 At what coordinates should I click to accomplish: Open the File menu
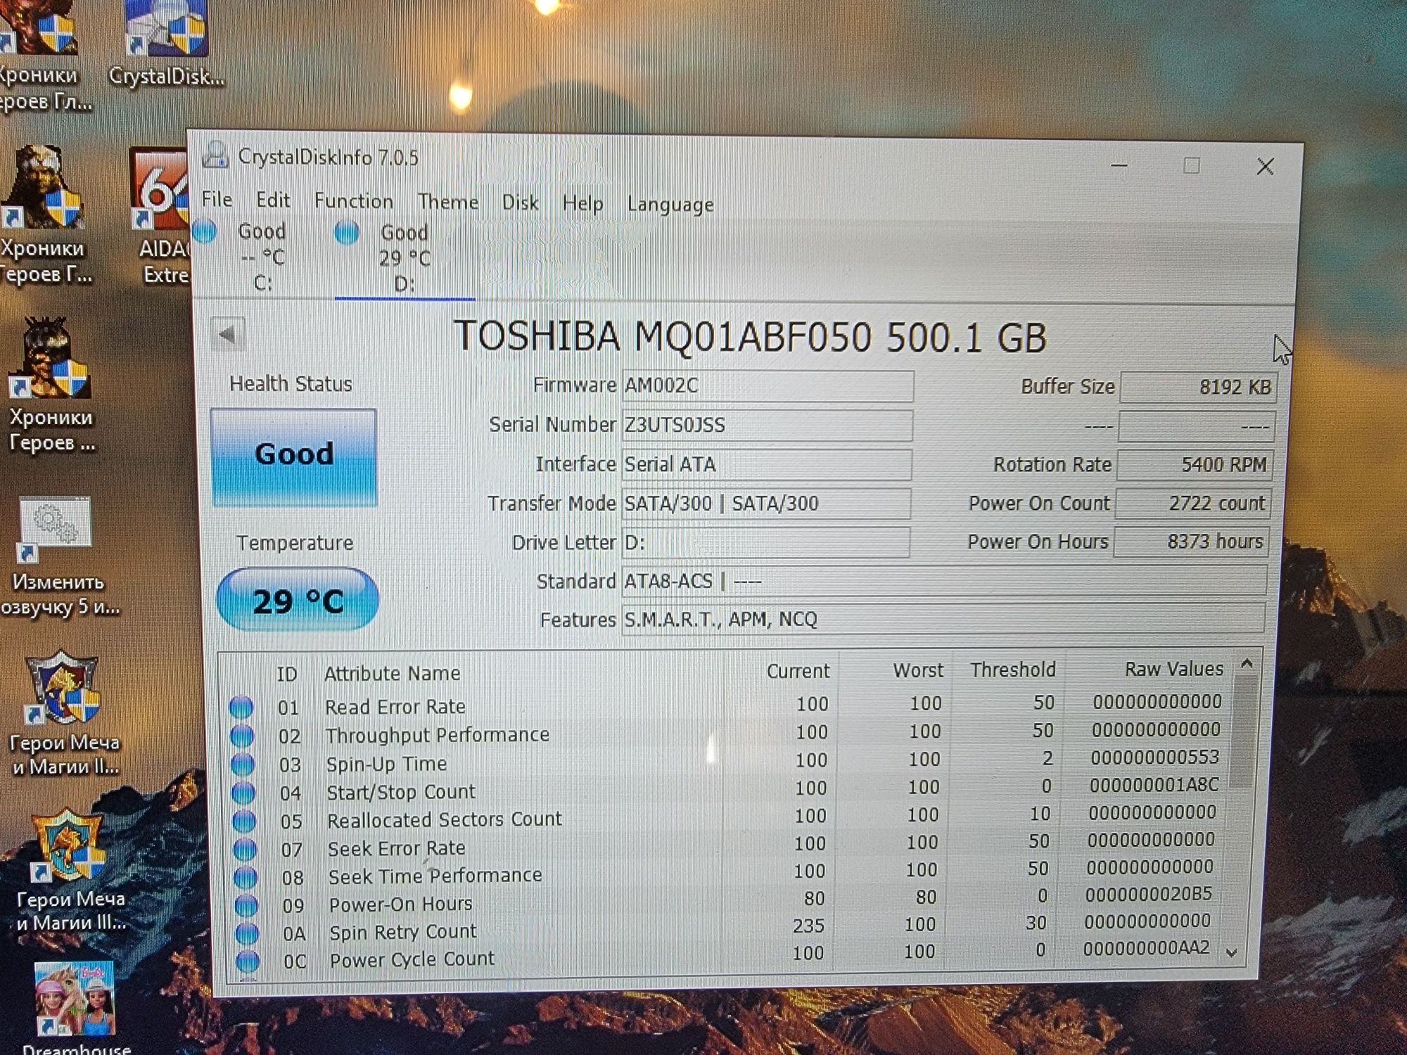[217, 200]
